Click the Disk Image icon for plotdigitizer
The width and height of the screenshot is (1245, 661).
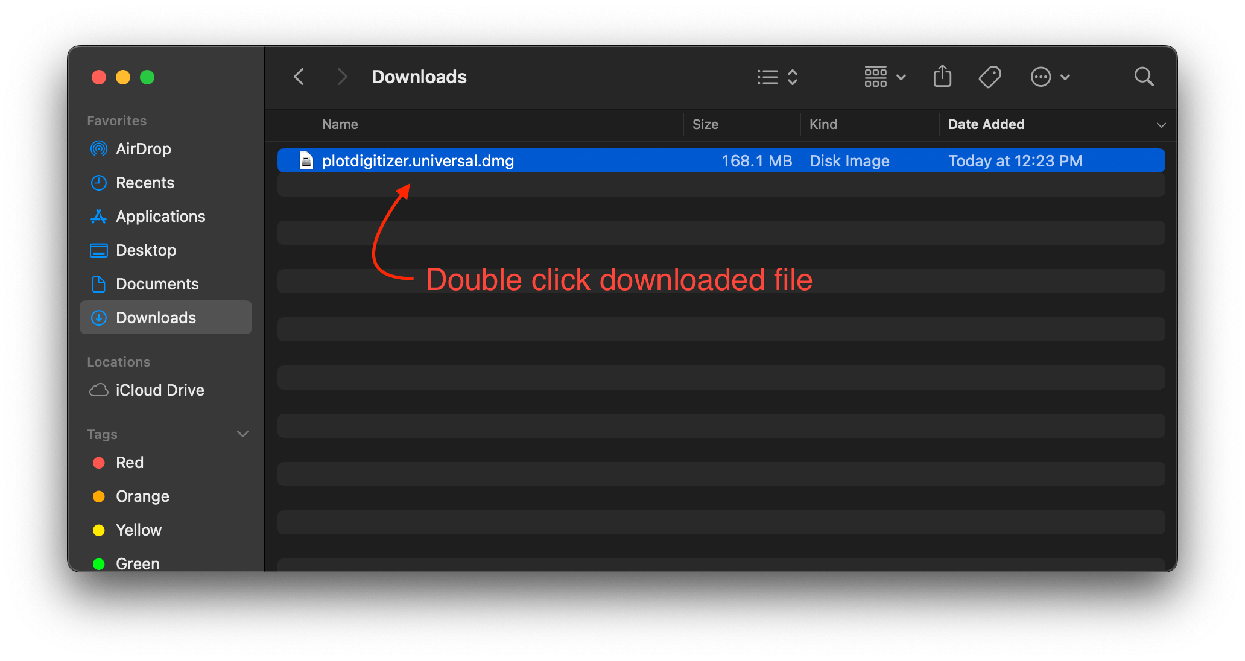coord(306,160)
